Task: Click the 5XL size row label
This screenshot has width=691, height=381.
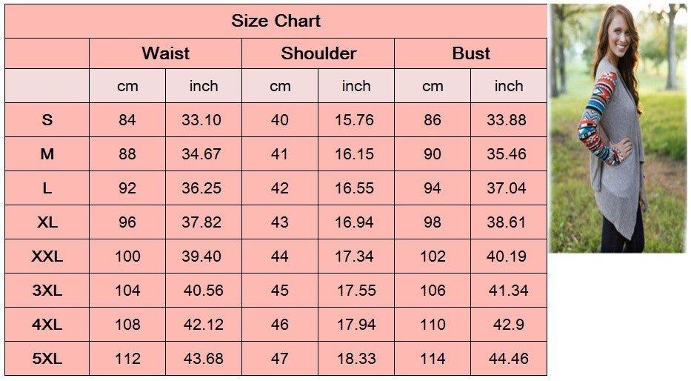Action: [47, 359]
